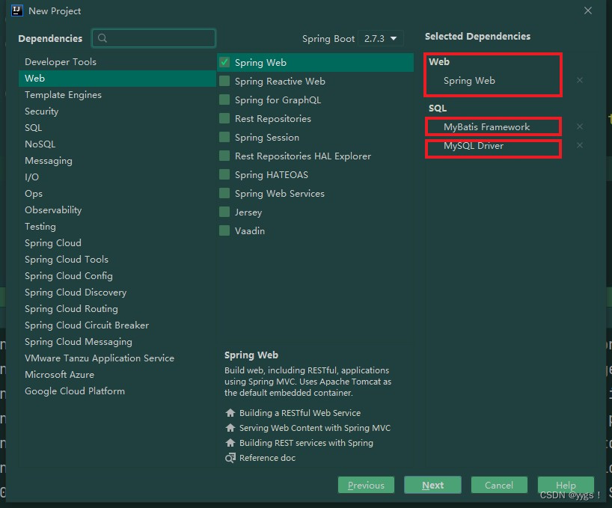Enable Spring Session checkbox
Screen dimensions: 612x508
point(224,138)
